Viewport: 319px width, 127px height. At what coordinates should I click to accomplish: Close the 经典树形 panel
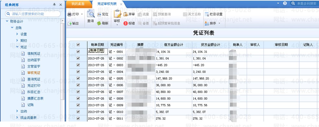click(x=61, y=5)
